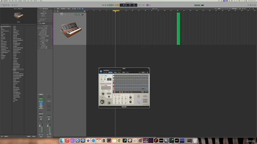Screen dimensions: 257x144
Task: Click the large knob in plugin's lower left
Action: 102,102
